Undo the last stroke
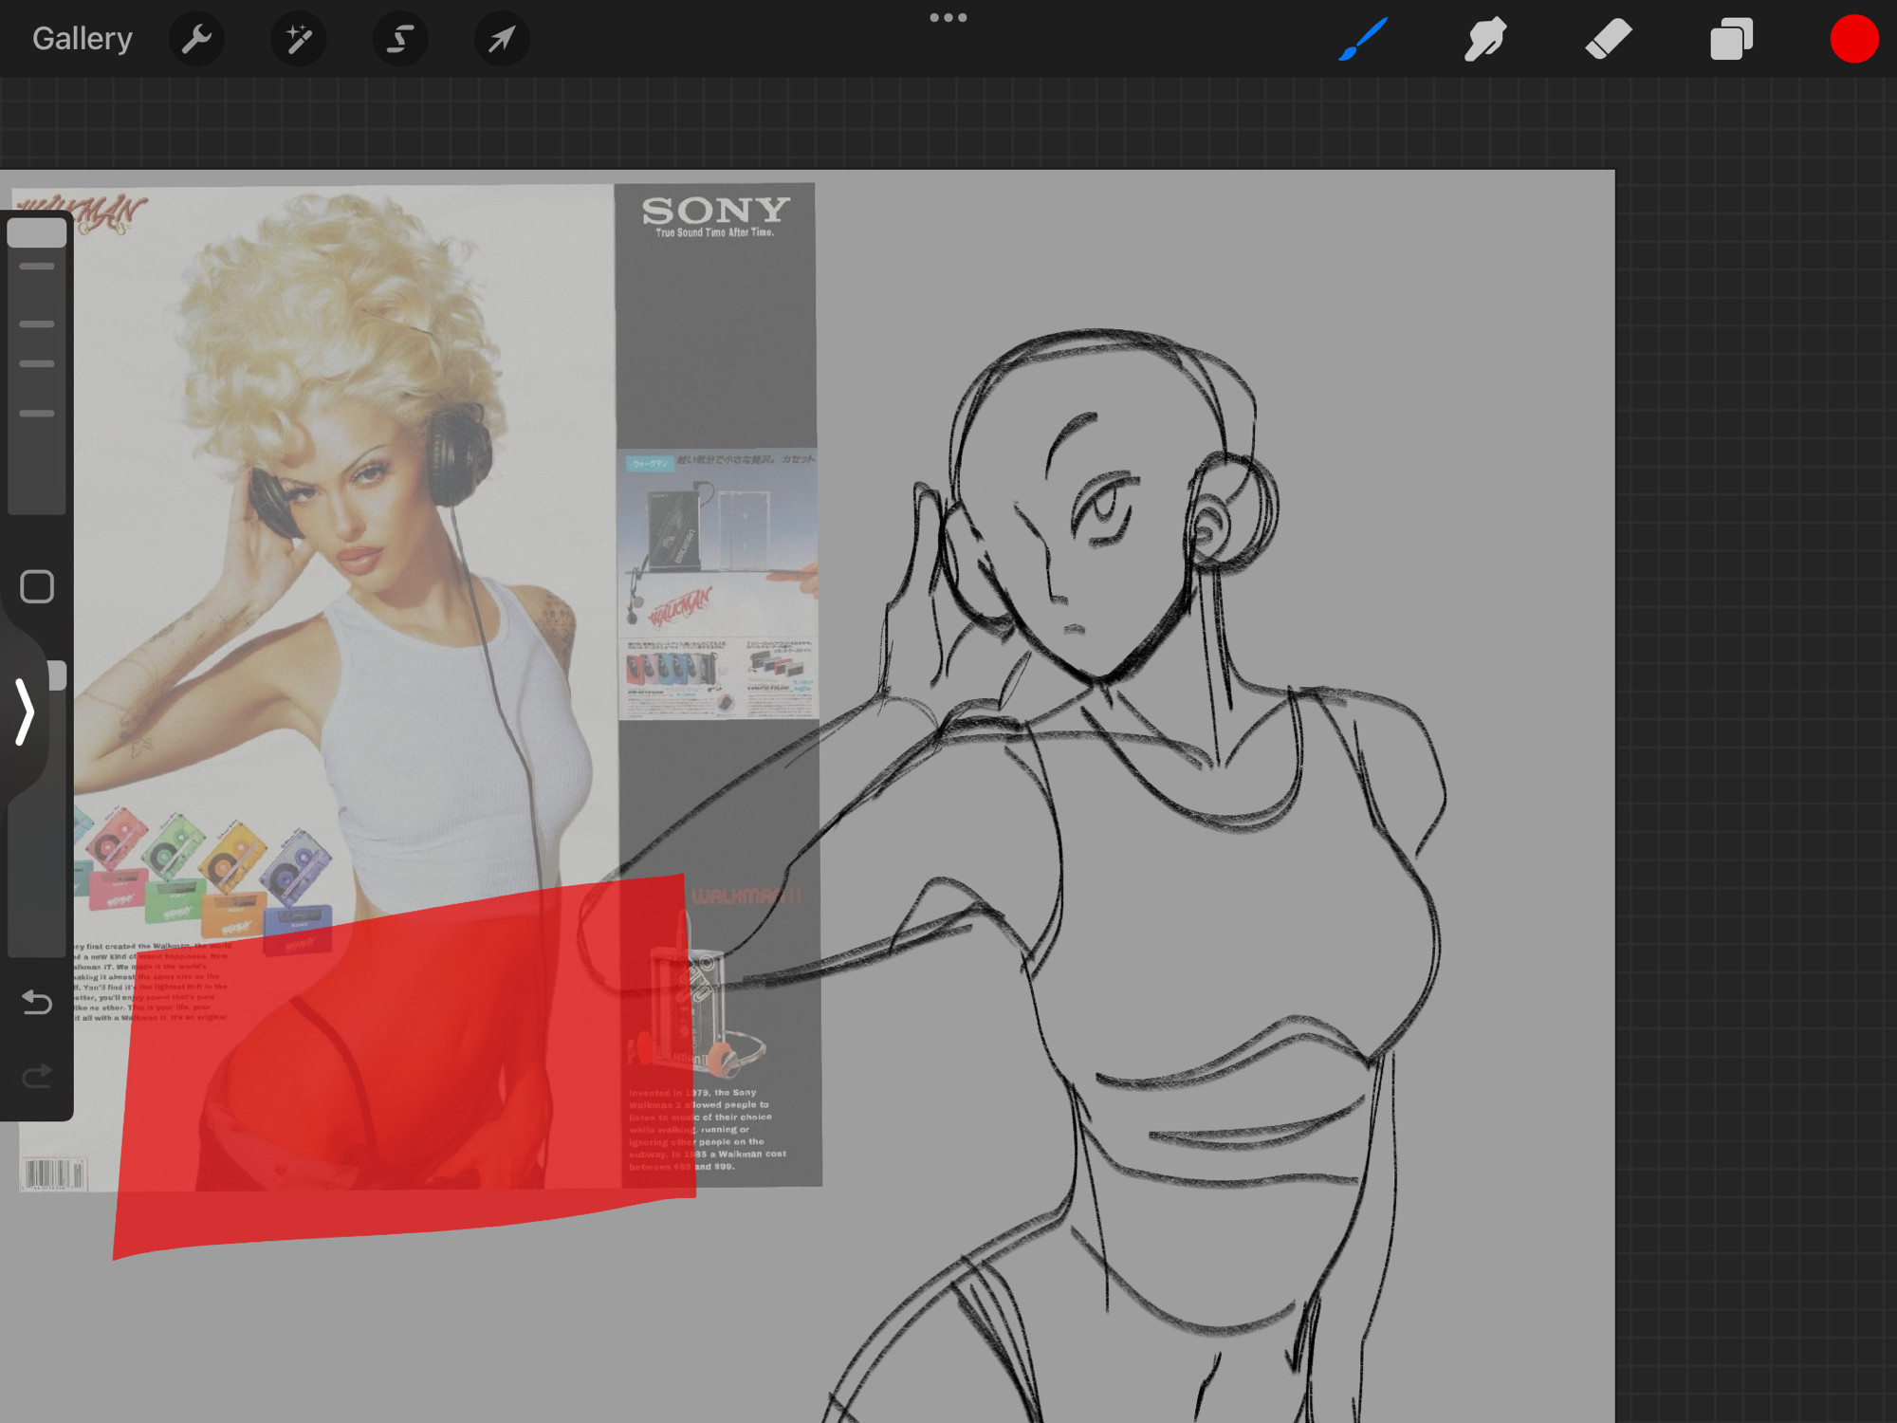 [37, 1003]
